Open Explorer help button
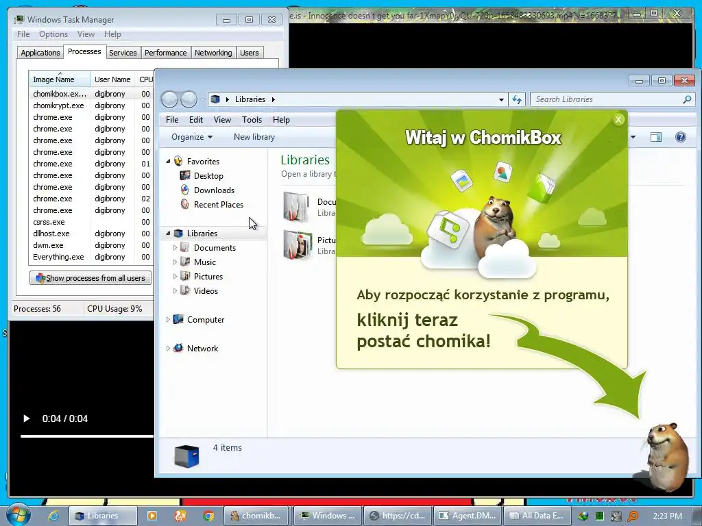The height and width of the screenshot is (526, 702). (681, 137)
